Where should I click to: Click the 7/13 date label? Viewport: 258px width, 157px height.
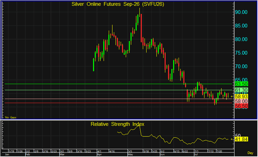(211, 151)
